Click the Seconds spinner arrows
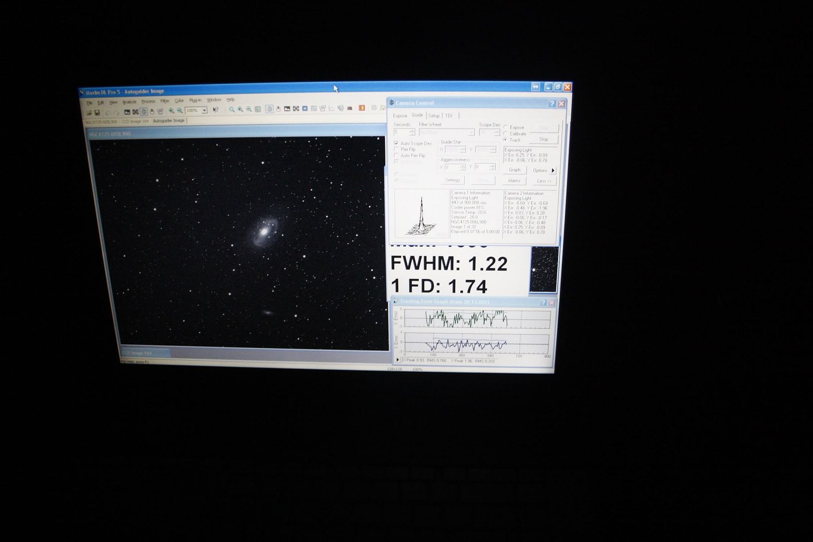Screen dimensions: 813x542 pyautogui.click(x=412, y=132)
